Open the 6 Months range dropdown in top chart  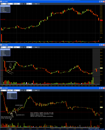point(17,4)
